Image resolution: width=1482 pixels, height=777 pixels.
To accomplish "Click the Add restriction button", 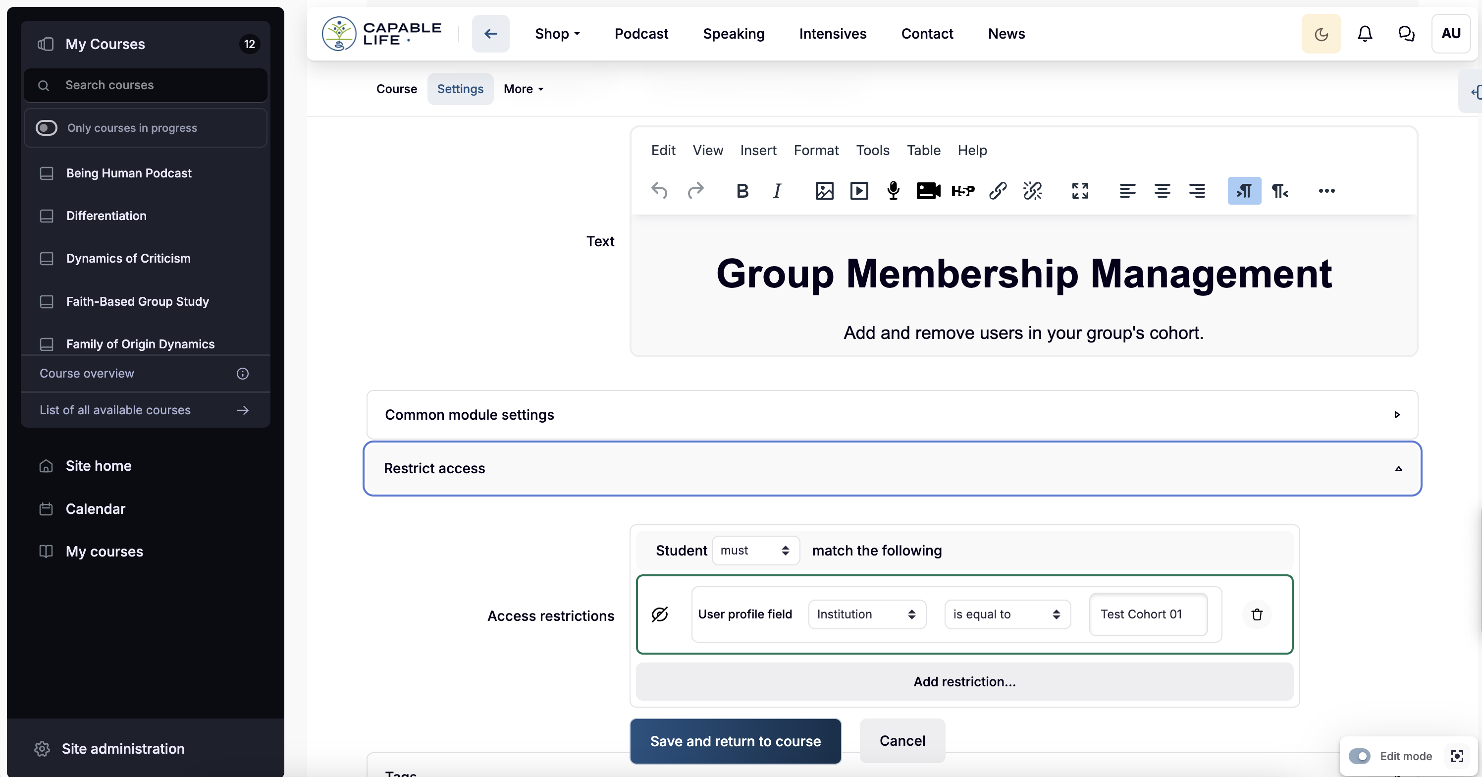I will 964,681.
